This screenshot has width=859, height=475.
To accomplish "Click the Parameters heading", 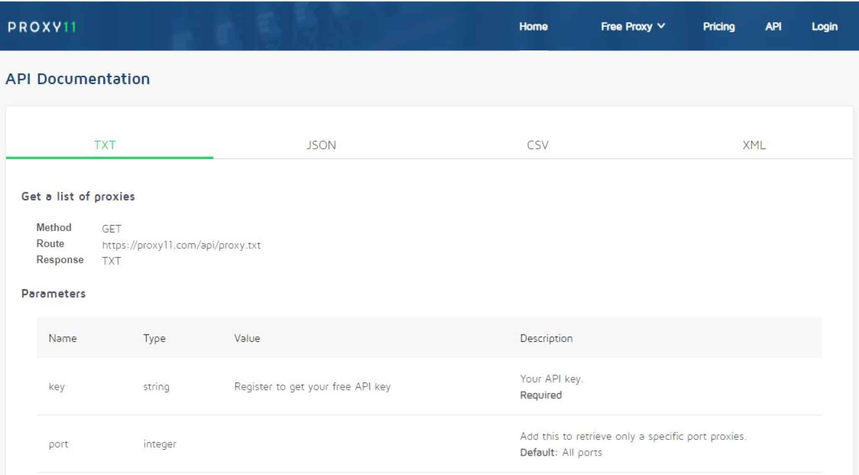I will [53, 294].
